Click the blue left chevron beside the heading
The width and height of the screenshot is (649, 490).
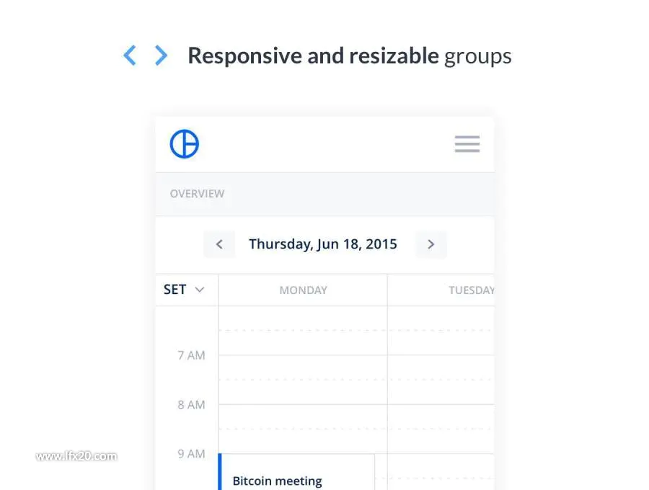[x=130, y=55]
